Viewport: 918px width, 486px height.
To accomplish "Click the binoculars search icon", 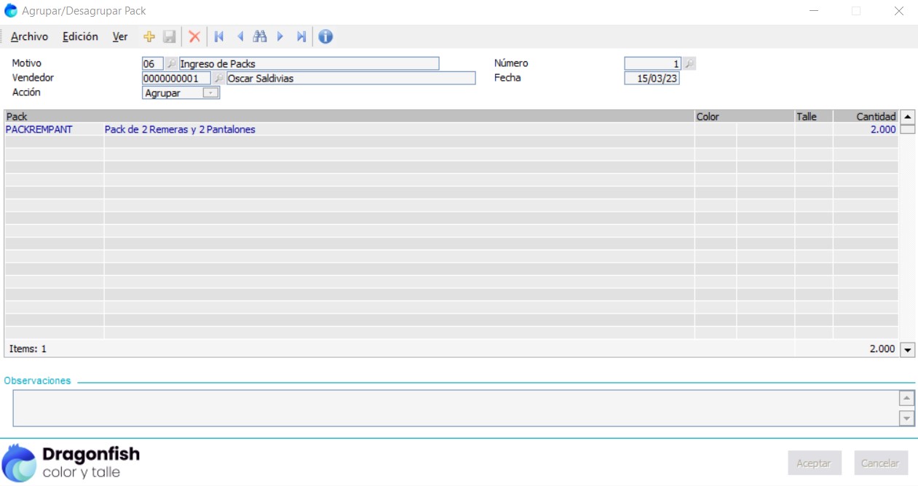I will (260, 36).
